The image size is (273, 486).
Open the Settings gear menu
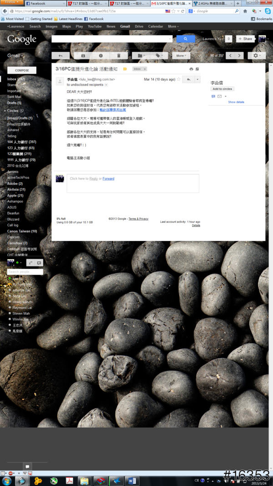[x=257, y=56]
